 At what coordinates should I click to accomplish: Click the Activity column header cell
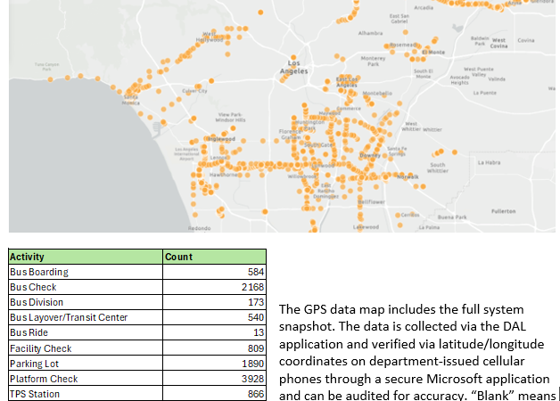[x=86, y=257]
